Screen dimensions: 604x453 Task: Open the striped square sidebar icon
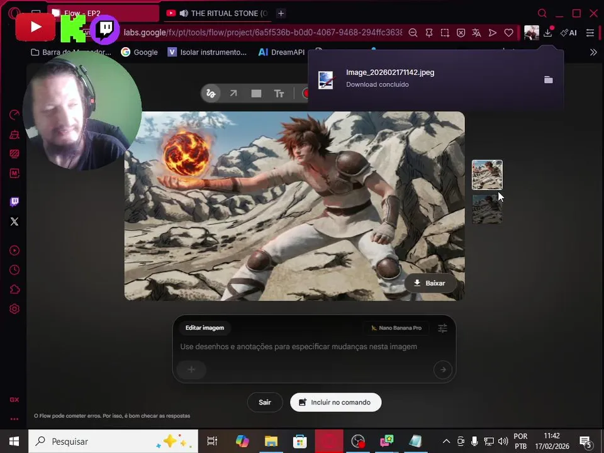pyautogui.click(x=14, y=154)
